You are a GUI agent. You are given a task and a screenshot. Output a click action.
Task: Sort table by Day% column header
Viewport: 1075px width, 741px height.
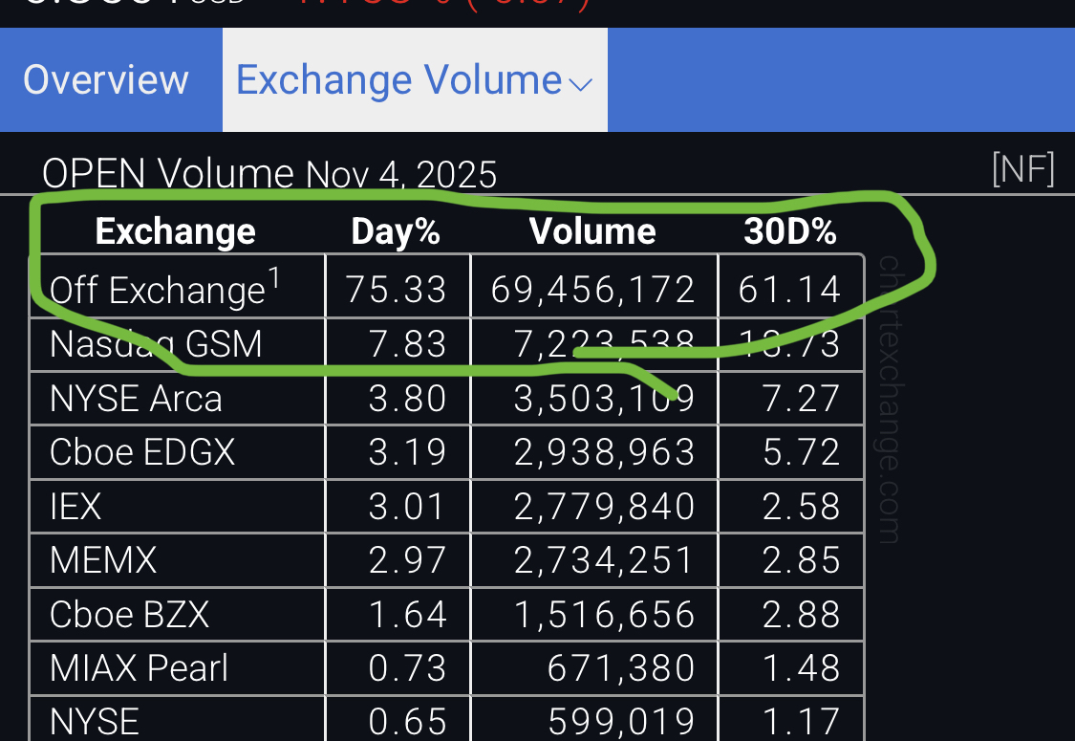(x=396, y=231)
